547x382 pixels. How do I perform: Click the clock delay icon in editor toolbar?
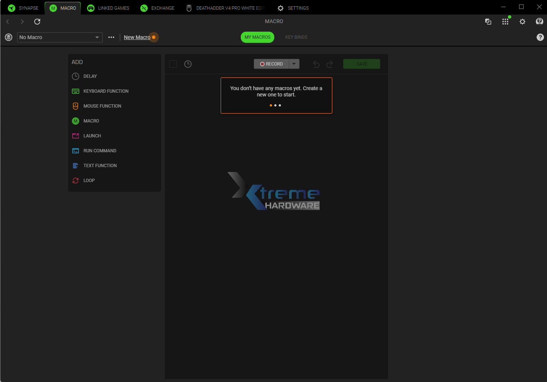188,64
